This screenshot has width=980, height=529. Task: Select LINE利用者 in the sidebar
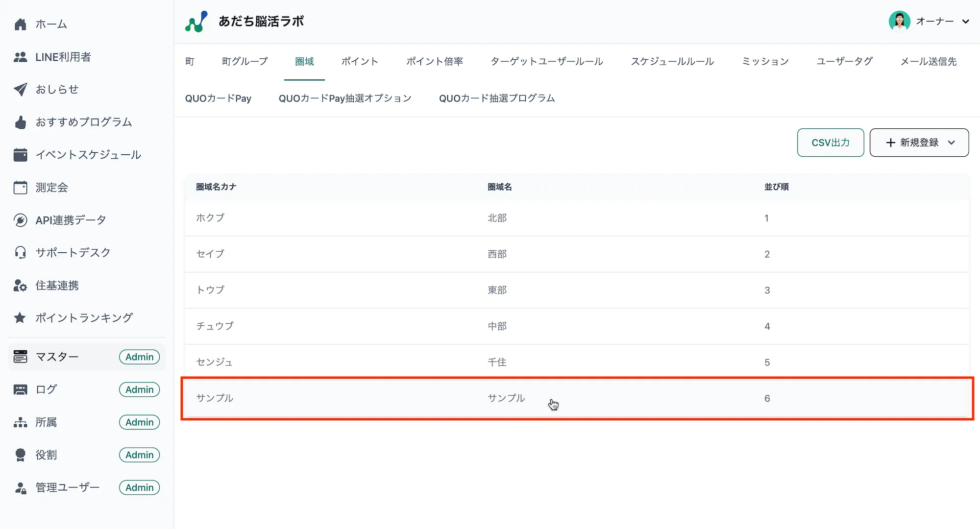click(63, 57)
